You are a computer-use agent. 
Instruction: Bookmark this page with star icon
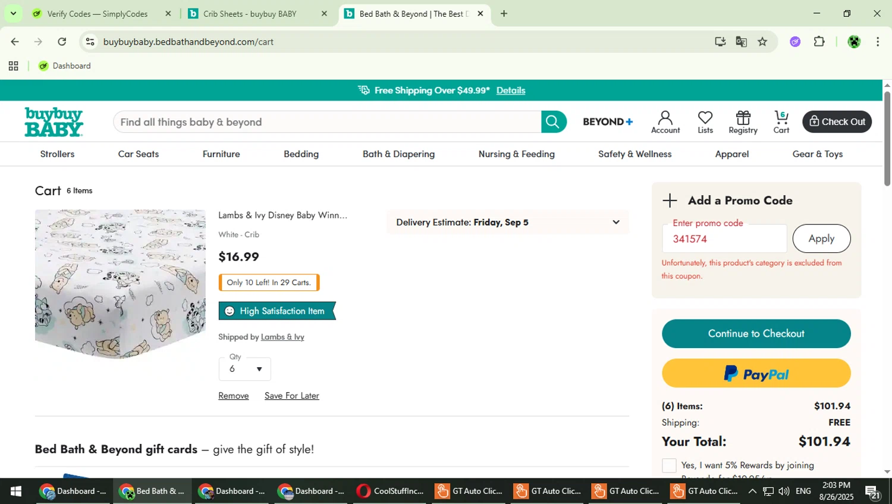click(x=762, y=42)
